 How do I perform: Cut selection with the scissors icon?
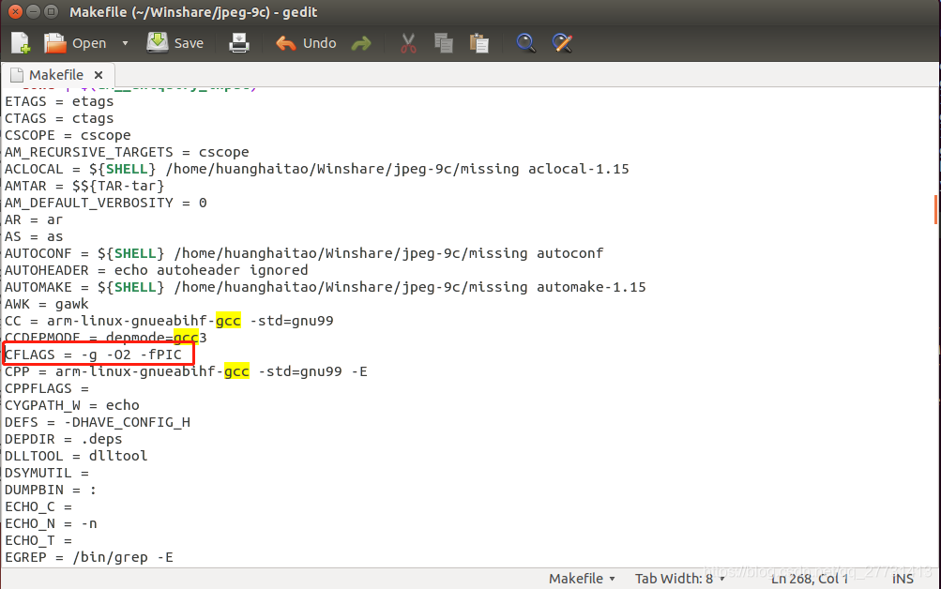click(408, 43)
